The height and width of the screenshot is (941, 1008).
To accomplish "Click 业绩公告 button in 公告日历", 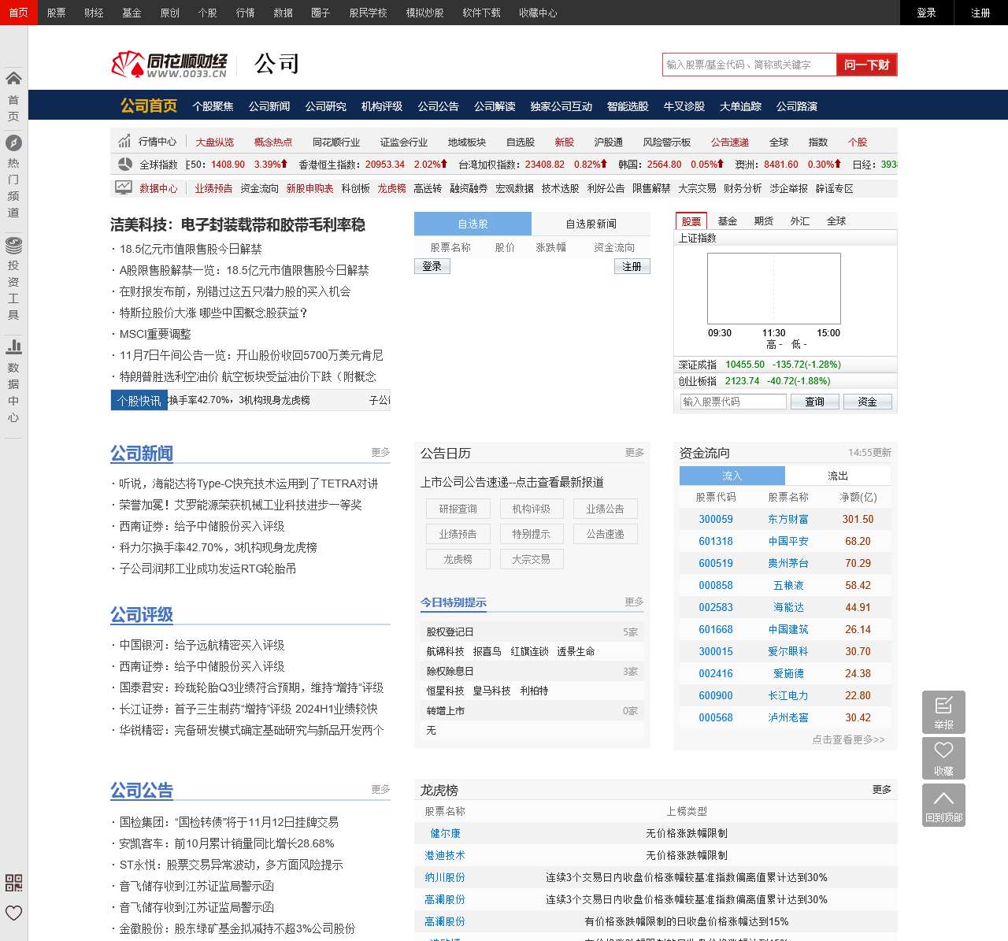I will click(605, 509).
